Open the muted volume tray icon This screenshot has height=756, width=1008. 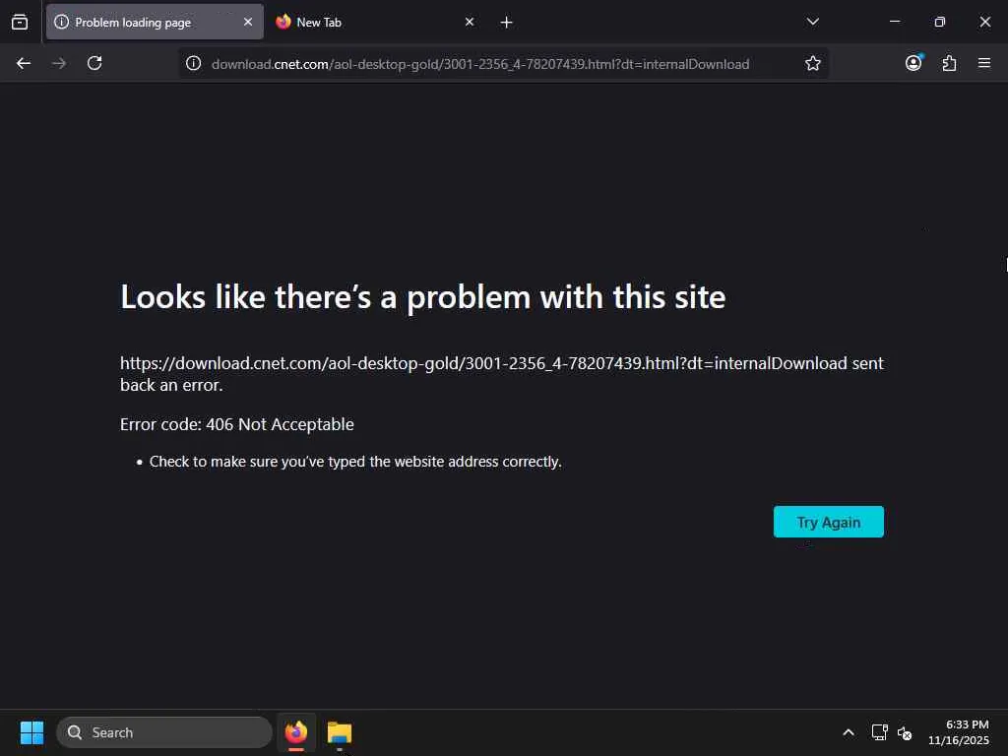[905, 732]
